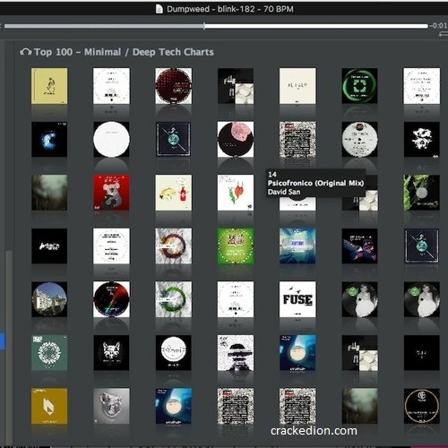The width and height of the screenshot is (448, 448).
Task: Click the vertical scrollbar on the left edge
Action: point(9,347)
